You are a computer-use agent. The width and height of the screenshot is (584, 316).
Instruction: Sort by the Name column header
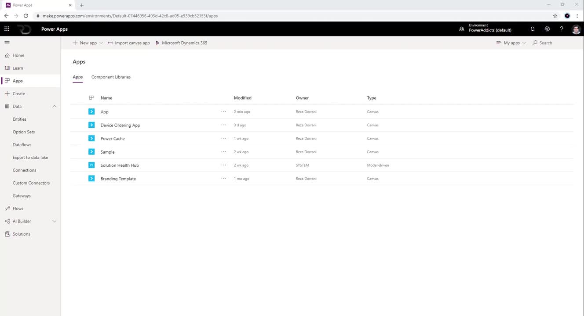coord(106,98)
